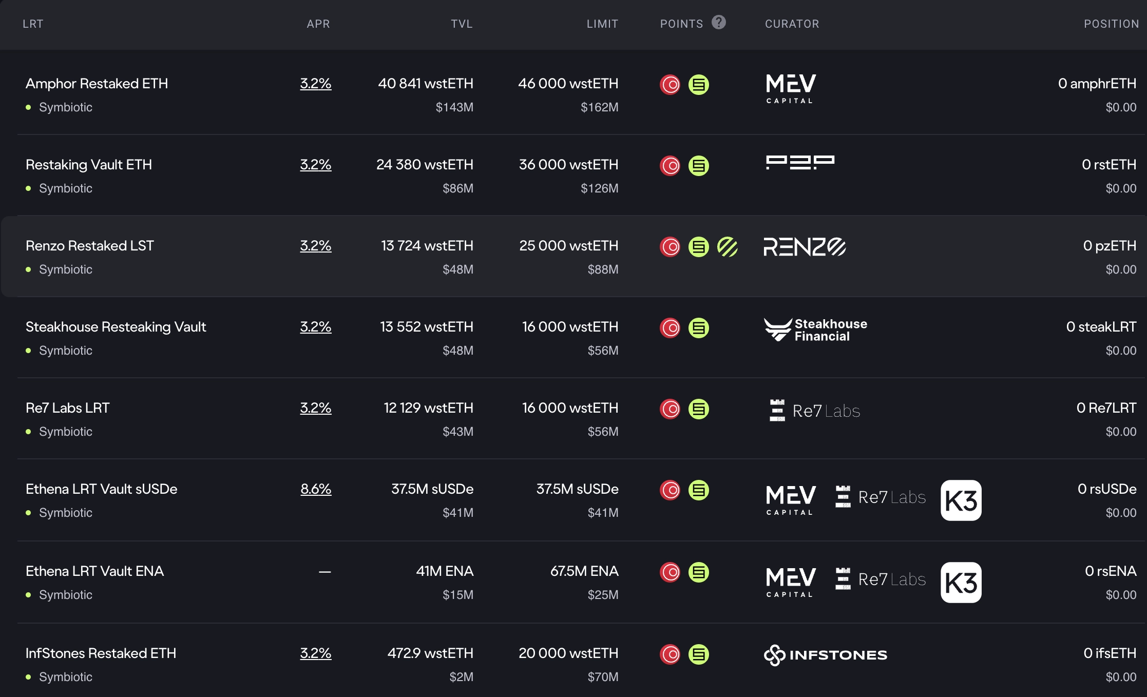This screenshot has width=1147, height=697.
Task: Open the 8.6% APR link for Ethena sUSDe
Action: [x=316, y=489]
